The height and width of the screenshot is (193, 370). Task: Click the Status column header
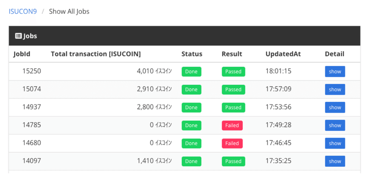tap(192, 54)
